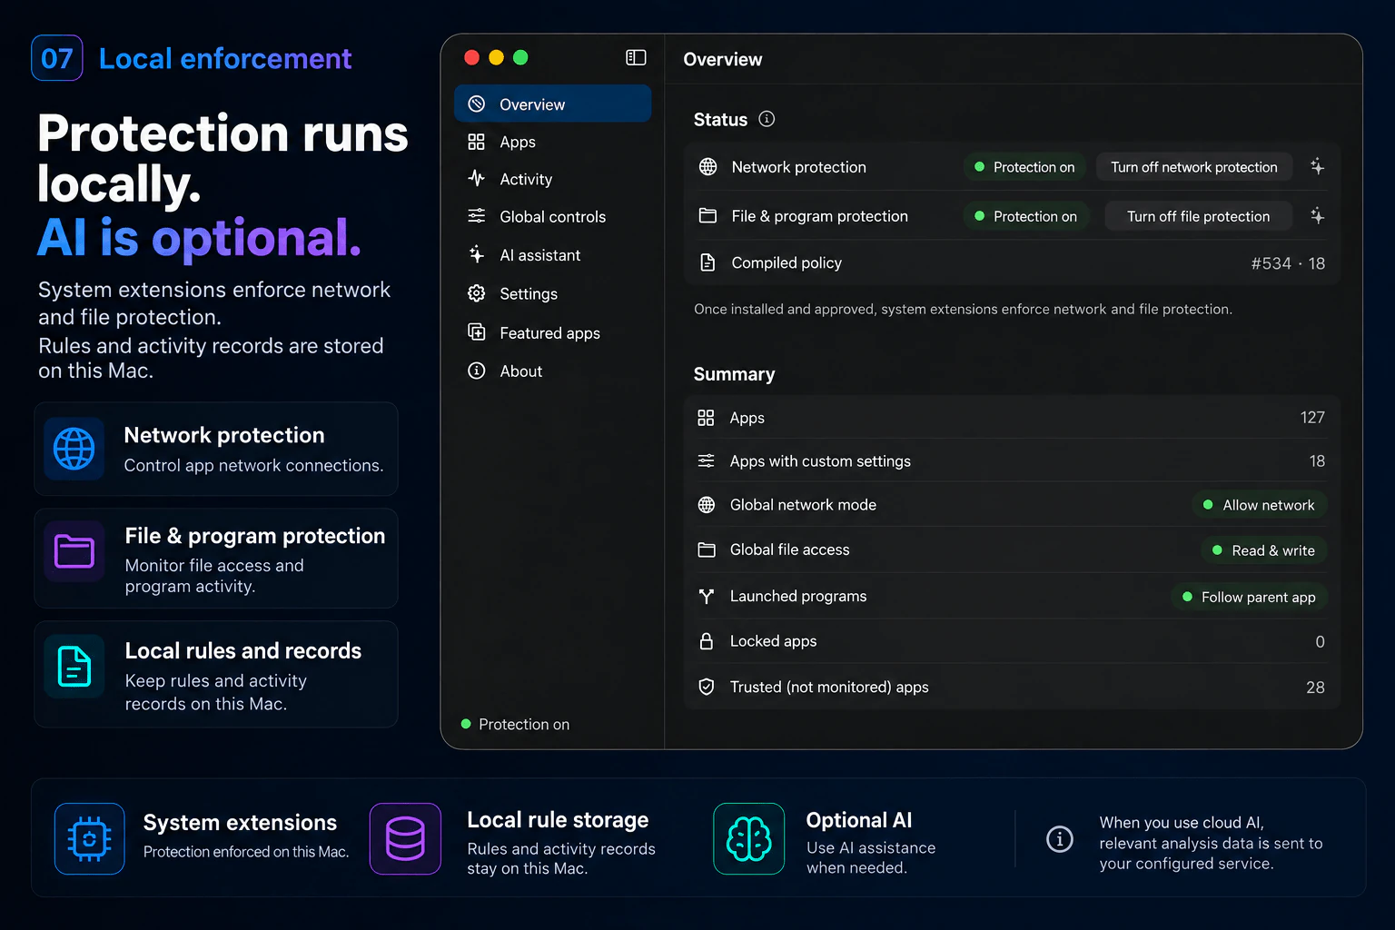
Task: Click the AI sparkle icon in Network protection row
Action: [x=1317, y=166]
